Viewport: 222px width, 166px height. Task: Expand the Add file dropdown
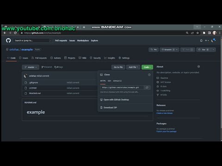[133, 67]
